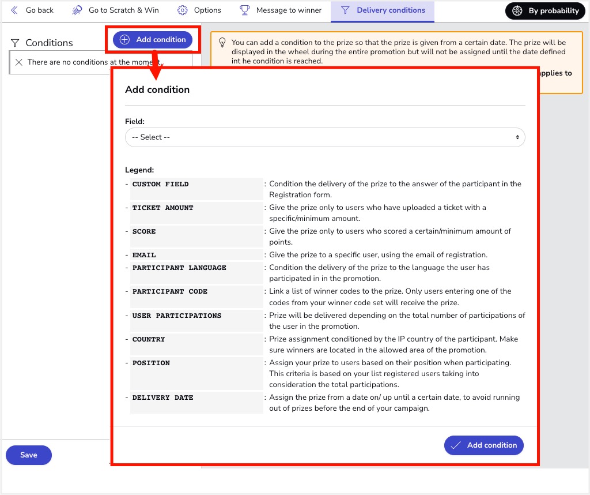
Task: Click the X icon beside no conditions notice
Action: point(19,62)
